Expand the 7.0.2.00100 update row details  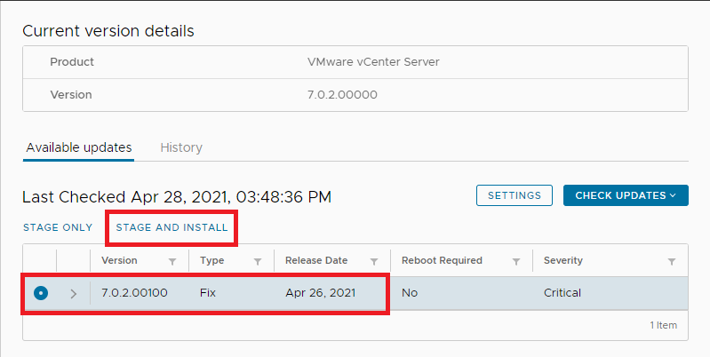[74, 293]
